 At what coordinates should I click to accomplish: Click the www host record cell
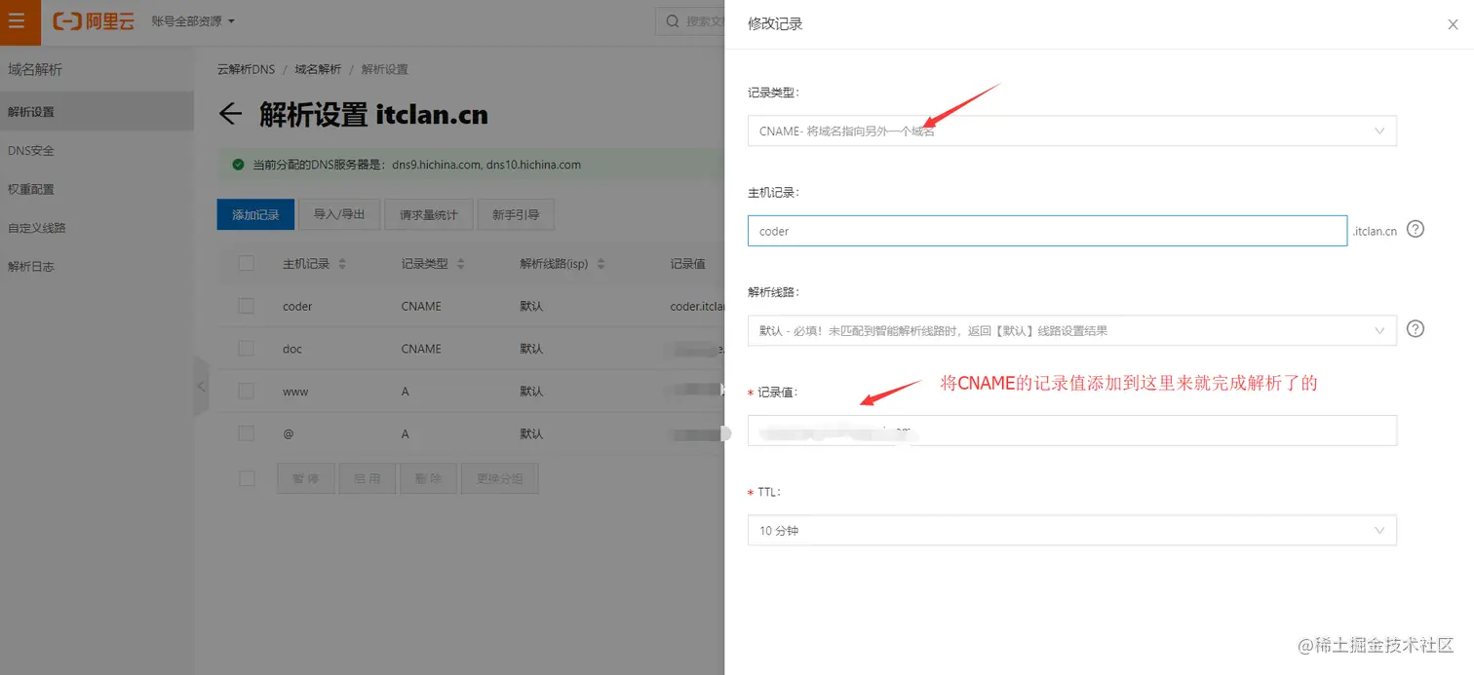(295, 391)
